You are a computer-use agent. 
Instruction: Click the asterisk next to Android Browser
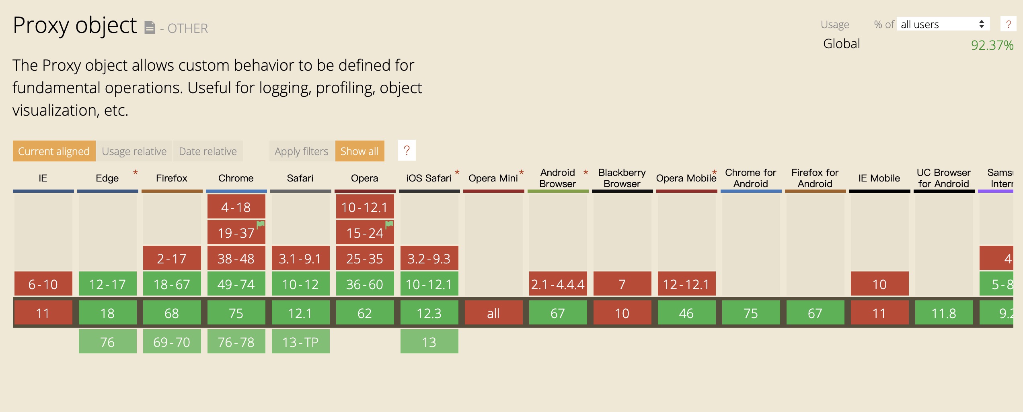click(586, 173)
